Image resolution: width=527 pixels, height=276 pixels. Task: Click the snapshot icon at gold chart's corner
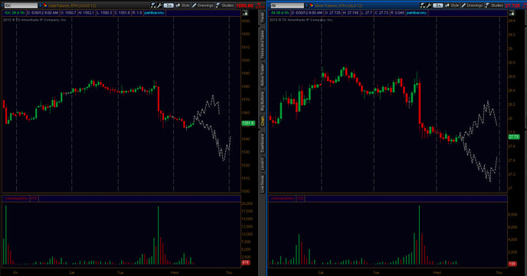coord(245,13)
